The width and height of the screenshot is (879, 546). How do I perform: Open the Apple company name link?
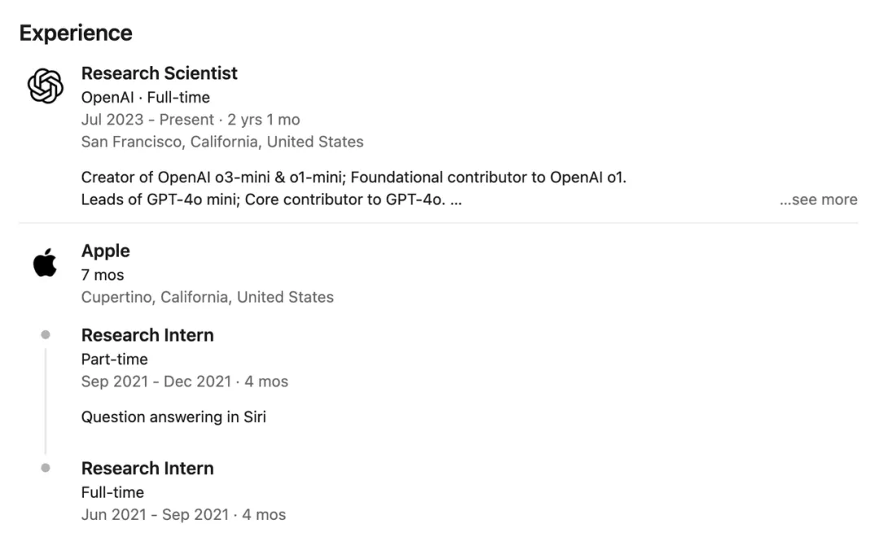[x=106, y=251]
